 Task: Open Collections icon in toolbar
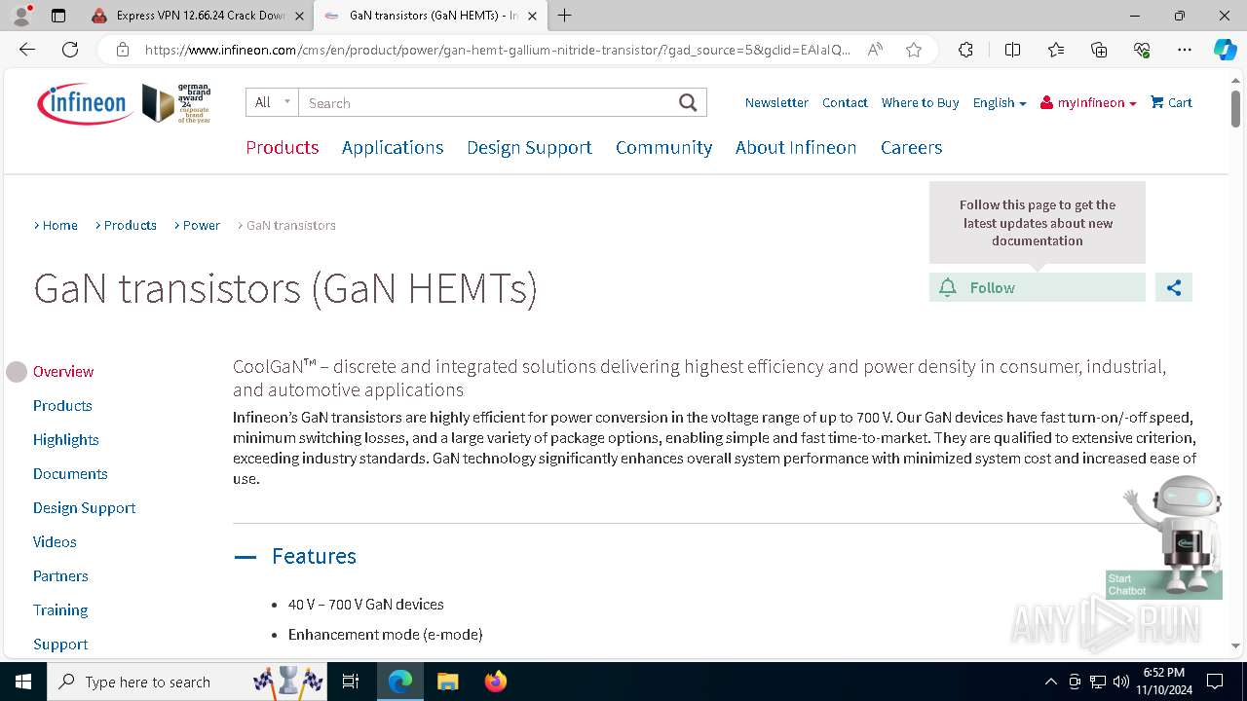1099,50
